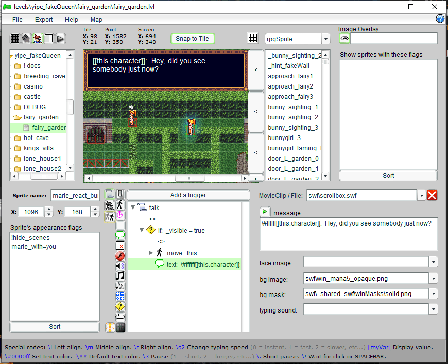Choose the pink stopwatch timer icon
The width and height of the screenshot is (448, 364).
tap(120, 215)
